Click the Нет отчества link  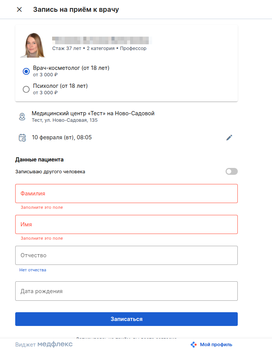tap(33, 270)
